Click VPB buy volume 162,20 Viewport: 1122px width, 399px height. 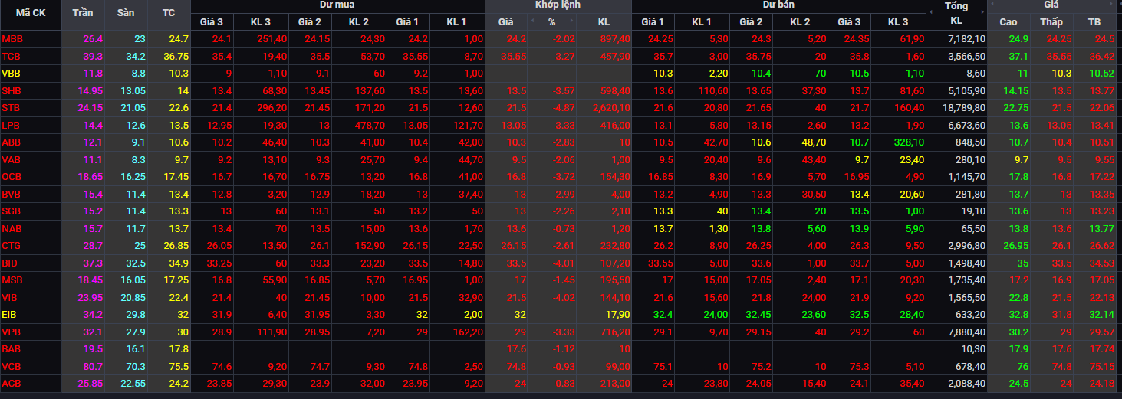(468, 332)
